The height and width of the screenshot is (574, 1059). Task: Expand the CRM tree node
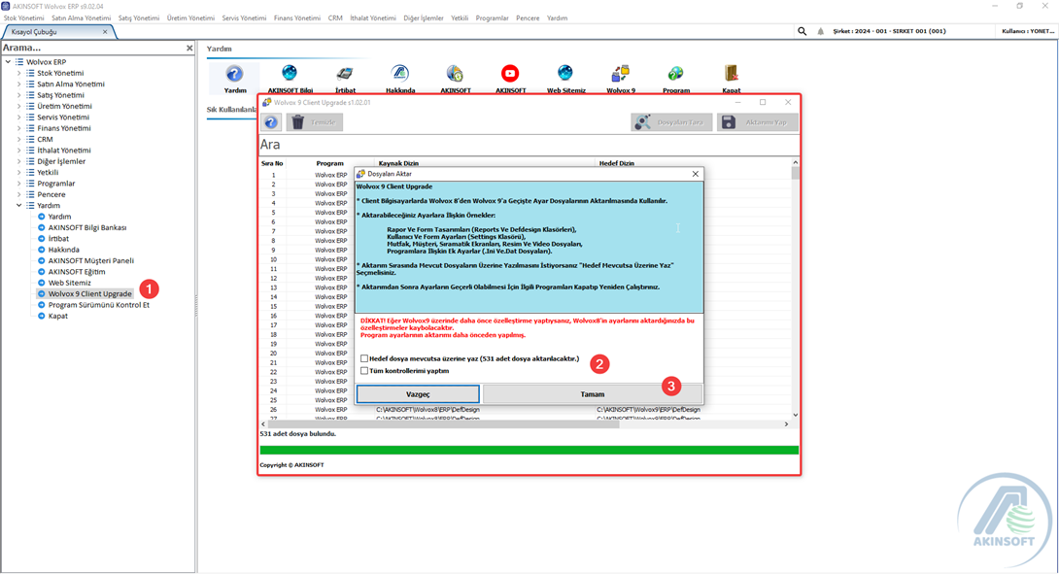tap(18, 139)
